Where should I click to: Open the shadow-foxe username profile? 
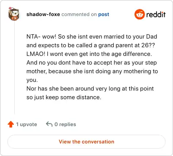click(43, 14)
